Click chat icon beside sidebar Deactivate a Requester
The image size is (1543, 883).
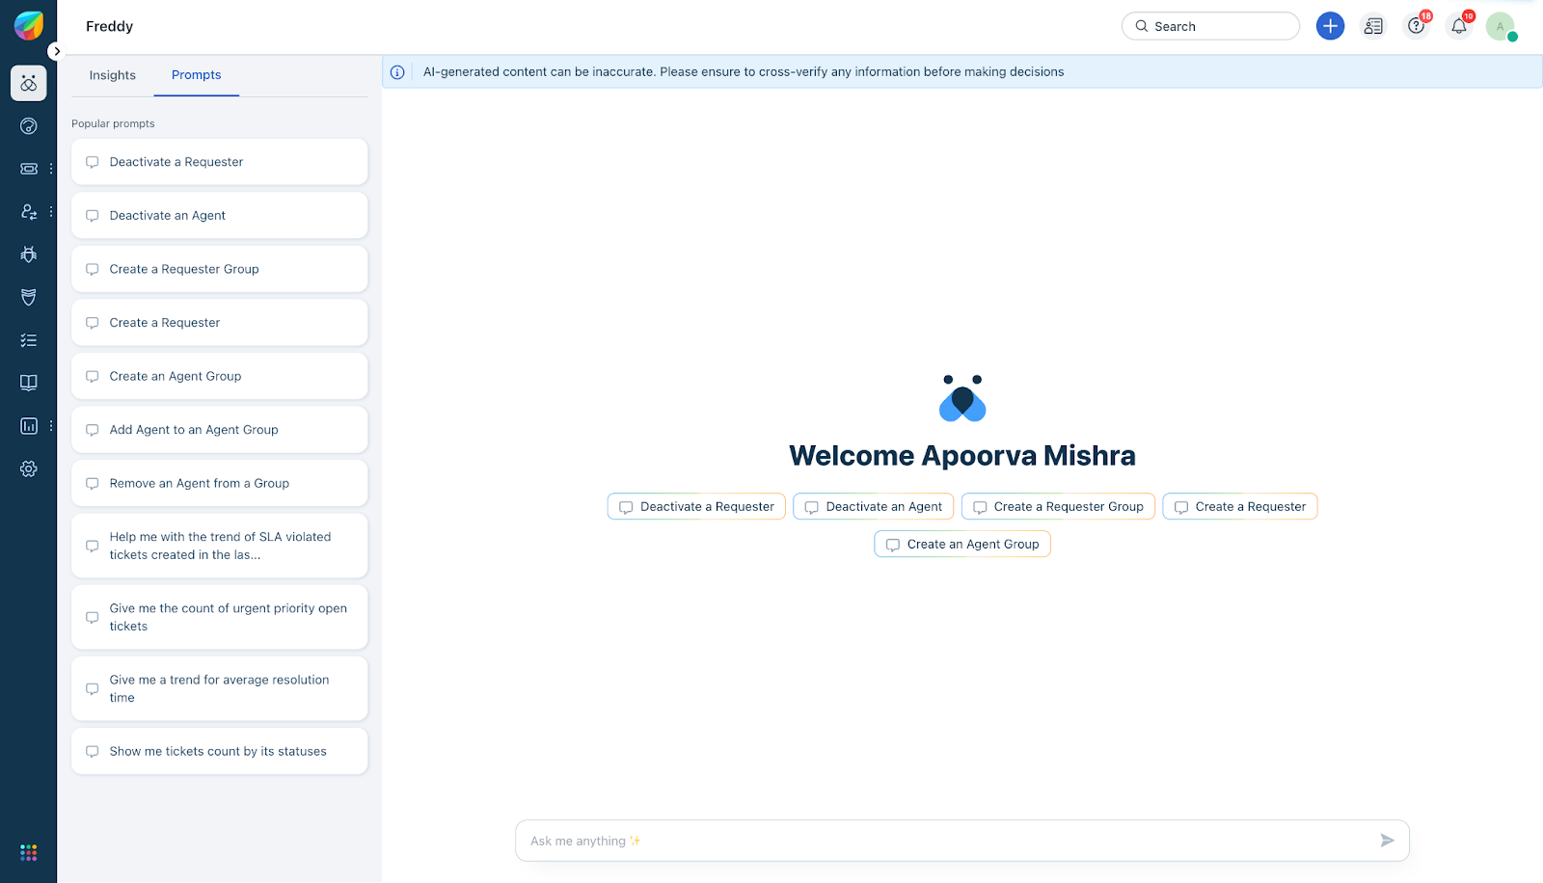point(93,162)
